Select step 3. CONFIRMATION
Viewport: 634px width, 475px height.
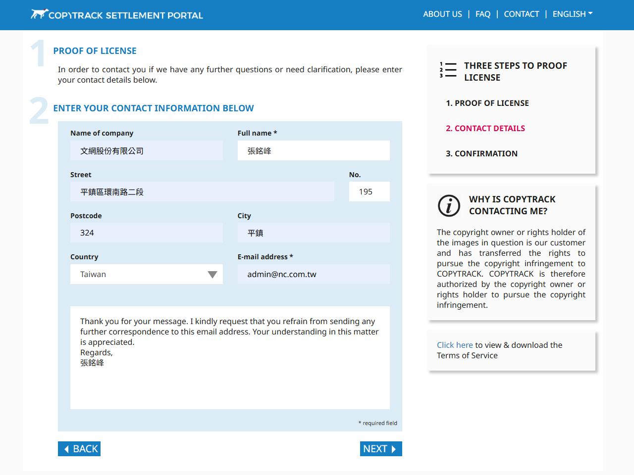[x=481, y=153]
